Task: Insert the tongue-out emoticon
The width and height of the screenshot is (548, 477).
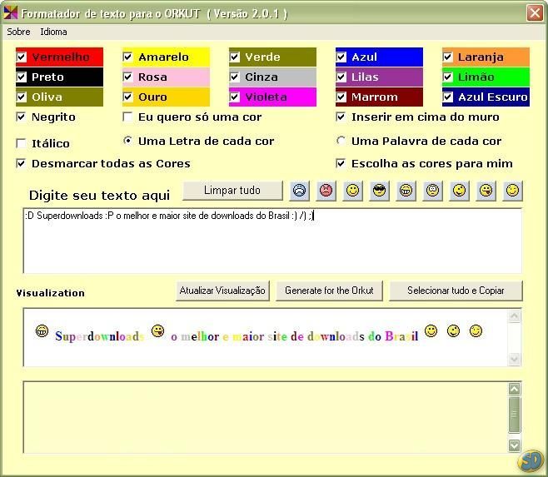Action: pyautogui.click(x=486, y=191)
